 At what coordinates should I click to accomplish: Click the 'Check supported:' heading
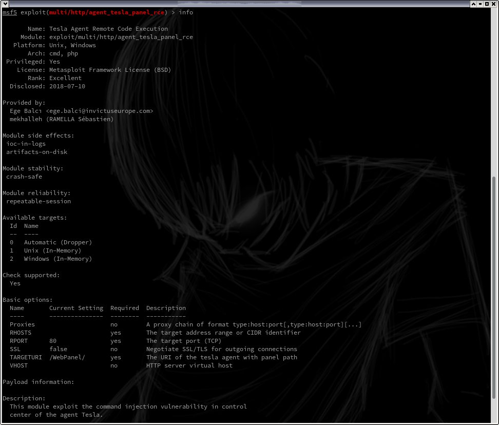tap(31, 275)
